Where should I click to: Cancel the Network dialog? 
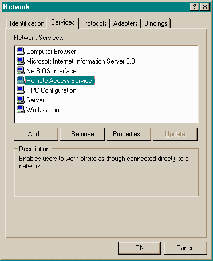(x=186, y=248)
